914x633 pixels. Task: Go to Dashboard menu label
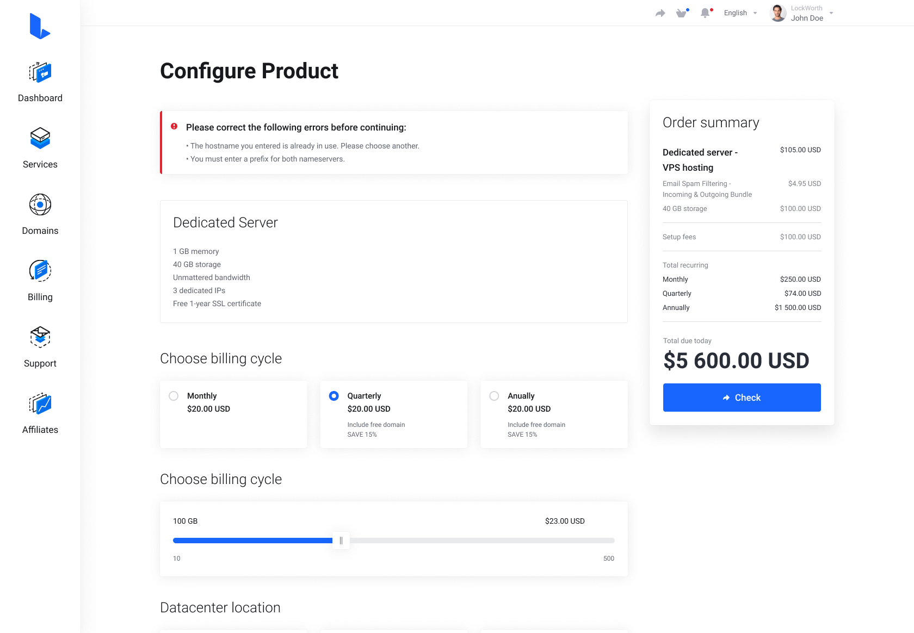pyautogui.click(x=40, y=98)
